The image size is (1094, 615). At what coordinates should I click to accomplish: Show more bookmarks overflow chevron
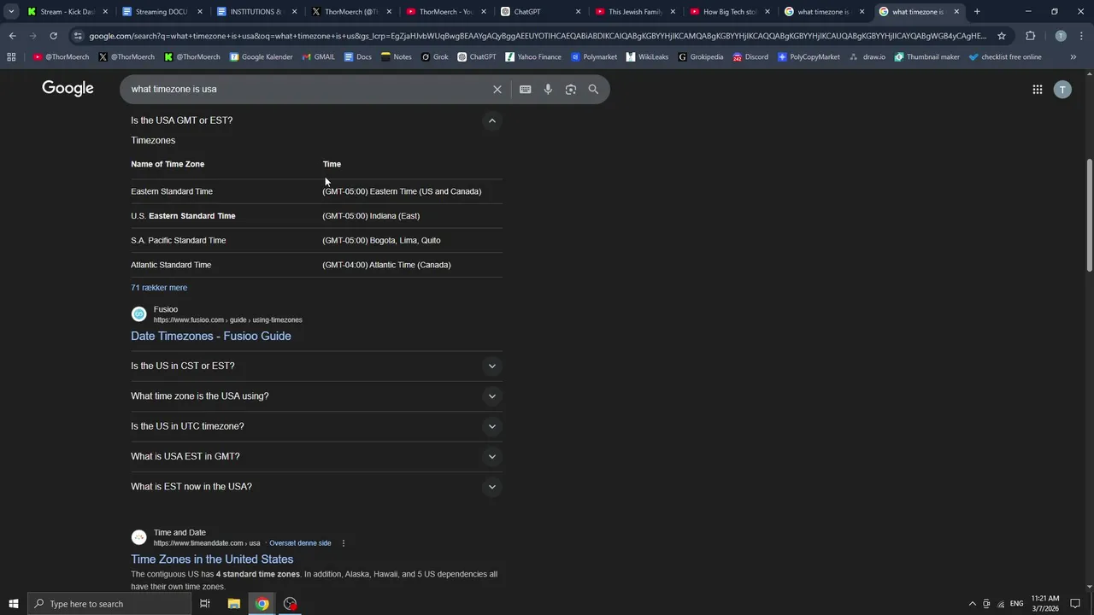coord(1073,56)
